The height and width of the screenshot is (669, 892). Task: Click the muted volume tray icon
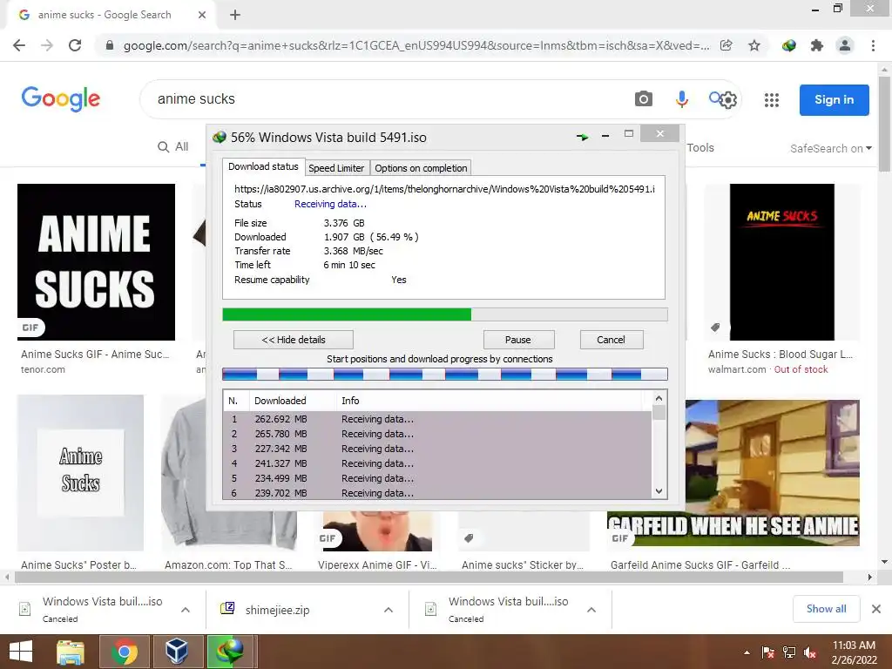810,652
